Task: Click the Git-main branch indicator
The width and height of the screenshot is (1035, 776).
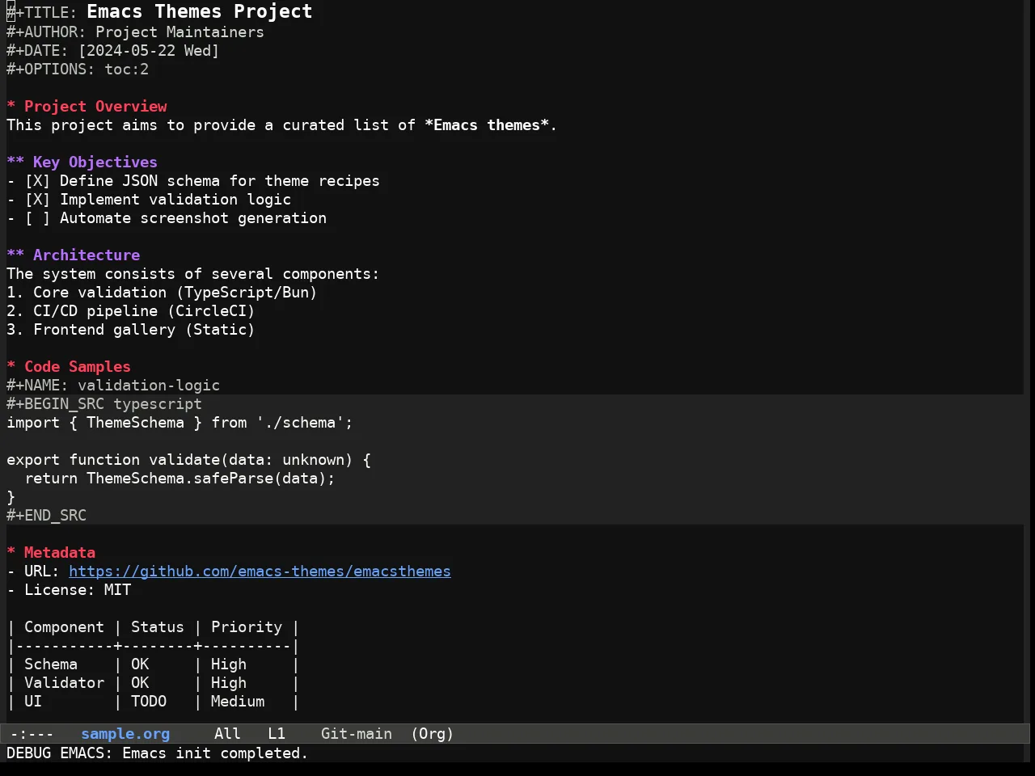Action: tap(357, 734)
